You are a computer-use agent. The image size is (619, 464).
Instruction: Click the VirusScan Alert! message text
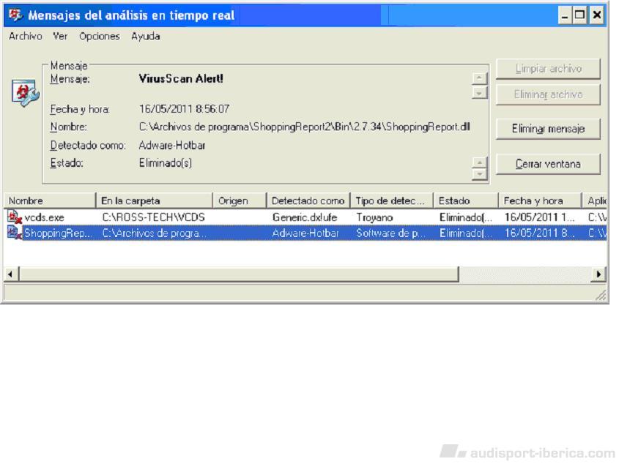coord(181,78)
